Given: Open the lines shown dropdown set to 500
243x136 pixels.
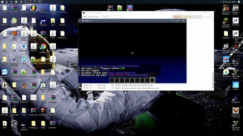Looking at the screenshot, I should (x=86, y=17).
